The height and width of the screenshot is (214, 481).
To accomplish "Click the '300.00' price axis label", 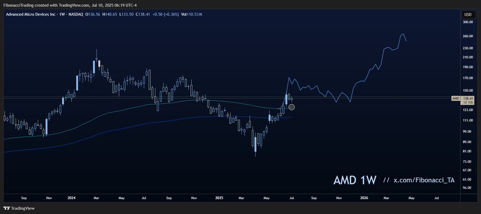I will pos(468,22).
